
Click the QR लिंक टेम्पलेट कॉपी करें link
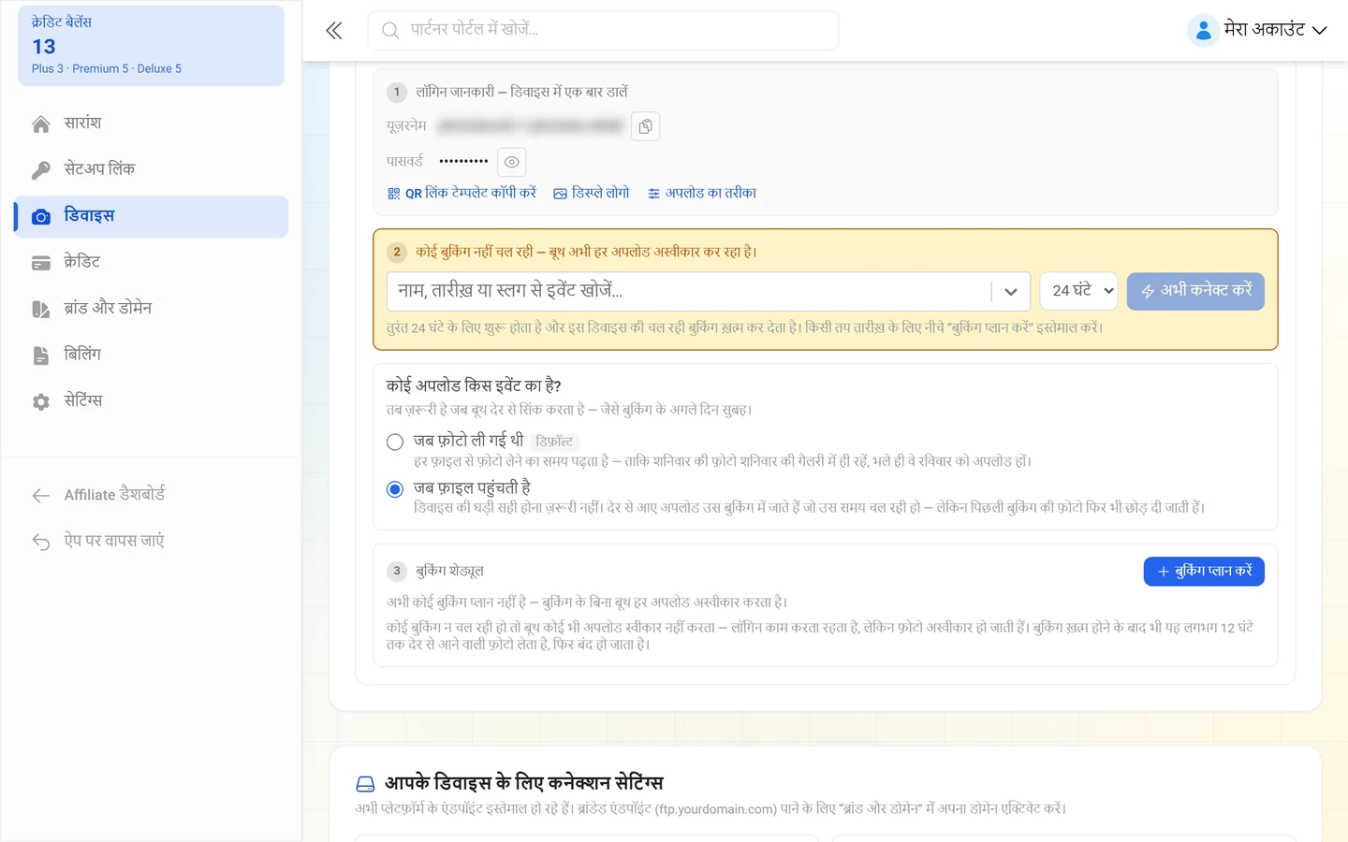(x=462, y=194)
